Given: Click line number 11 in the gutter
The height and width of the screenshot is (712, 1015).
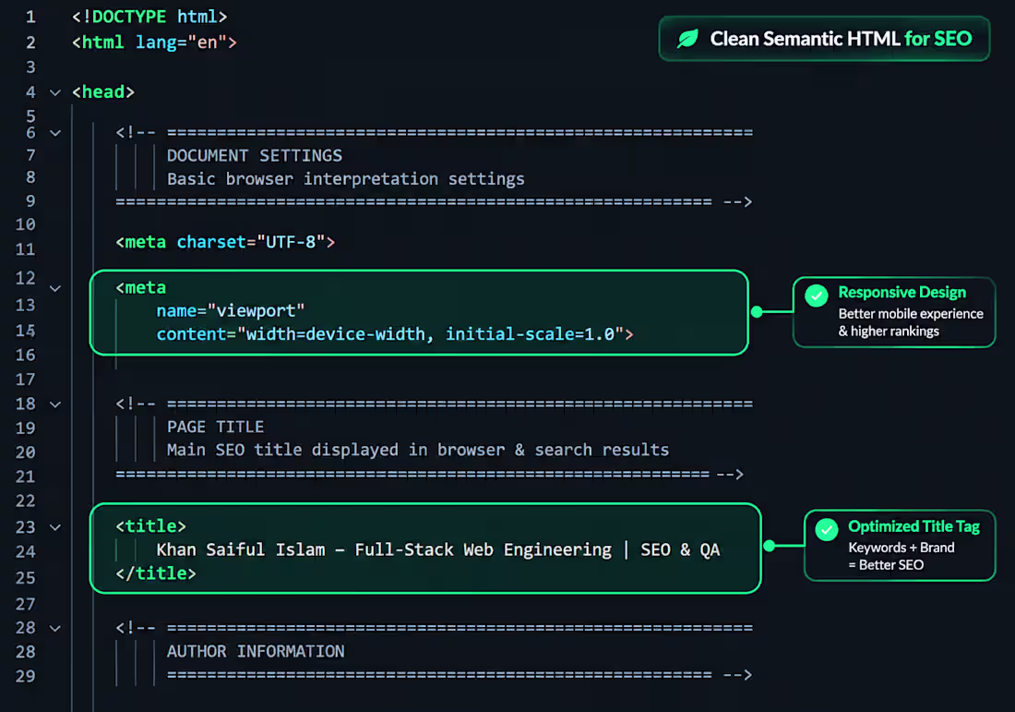Looking at the screenshot, I should (25, 249).
